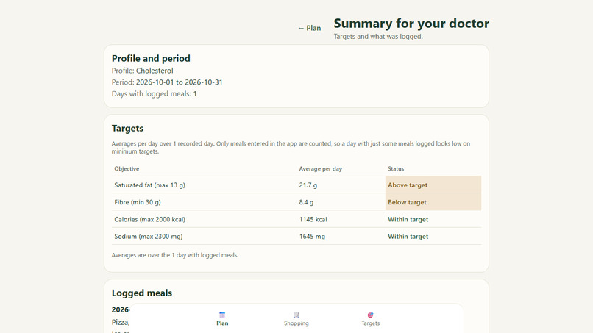Click 'Saturated fat (max 13 g)' row label

coord(150,185)
